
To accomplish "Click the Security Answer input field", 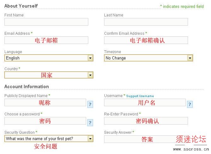I will click(x=146, y=139).
